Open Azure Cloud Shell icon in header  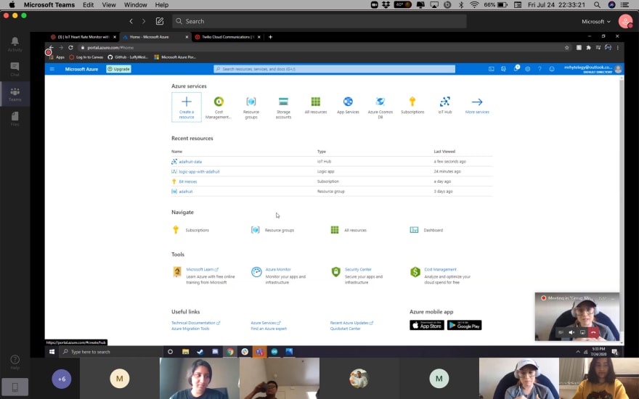pyautogui.click(x=492, y=69)
